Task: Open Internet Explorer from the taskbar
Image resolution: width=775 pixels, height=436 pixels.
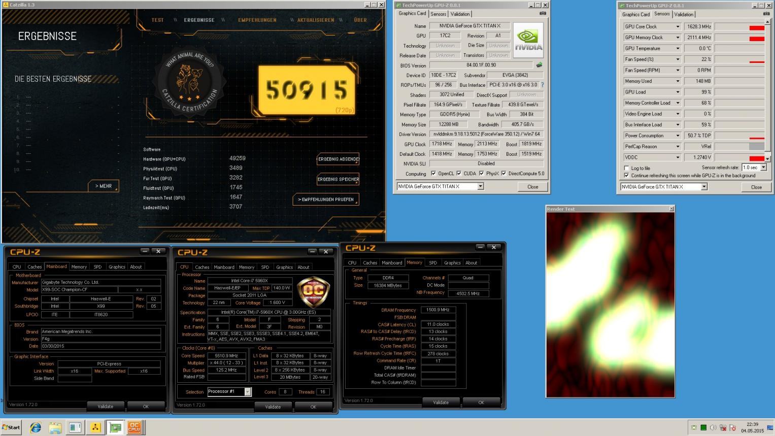Action: click(x=36, y=427)
